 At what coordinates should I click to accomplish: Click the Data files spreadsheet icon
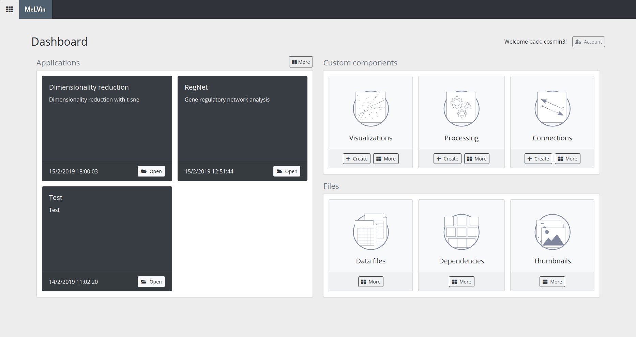[x=370, y=232]
